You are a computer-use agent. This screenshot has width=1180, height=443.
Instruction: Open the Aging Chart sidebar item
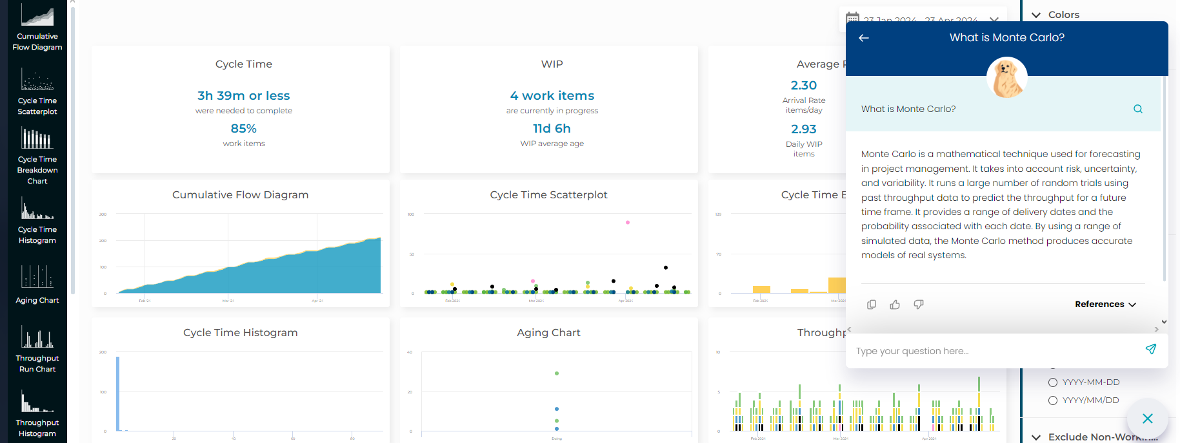point(37,283)
